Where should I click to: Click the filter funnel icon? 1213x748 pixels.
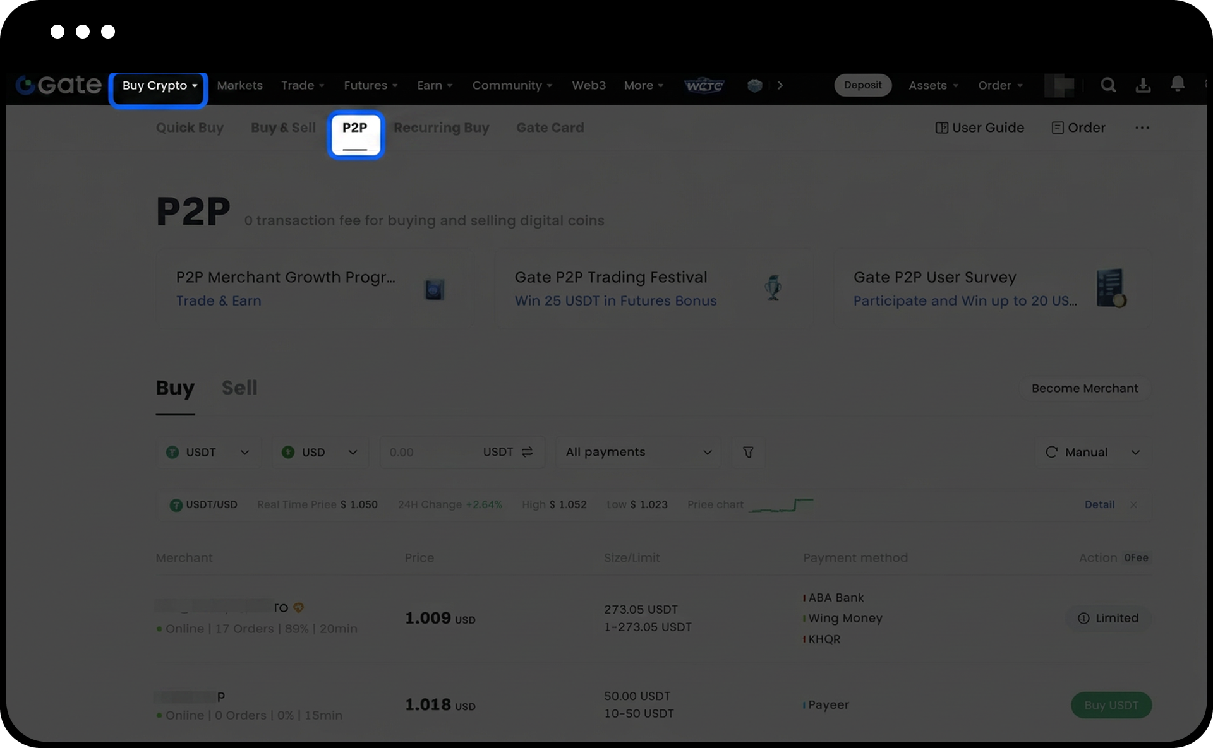tap(748, 452)
